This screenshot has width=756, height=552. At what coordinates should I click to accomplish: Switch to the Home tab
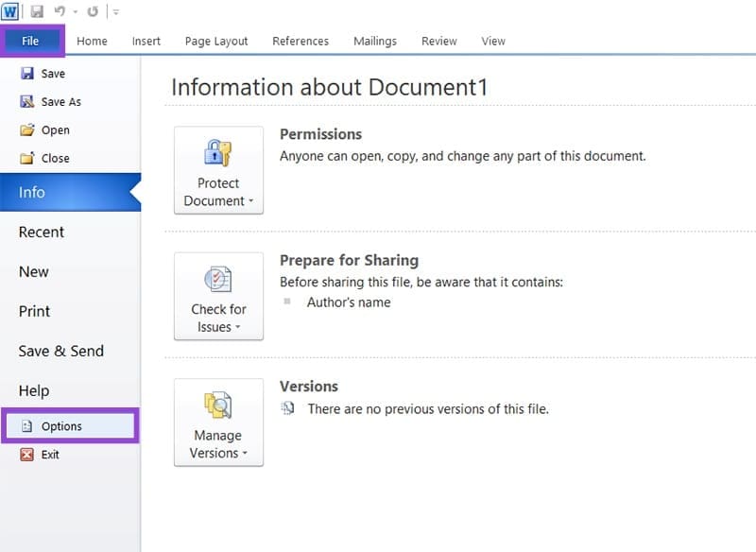pos(92,41)
